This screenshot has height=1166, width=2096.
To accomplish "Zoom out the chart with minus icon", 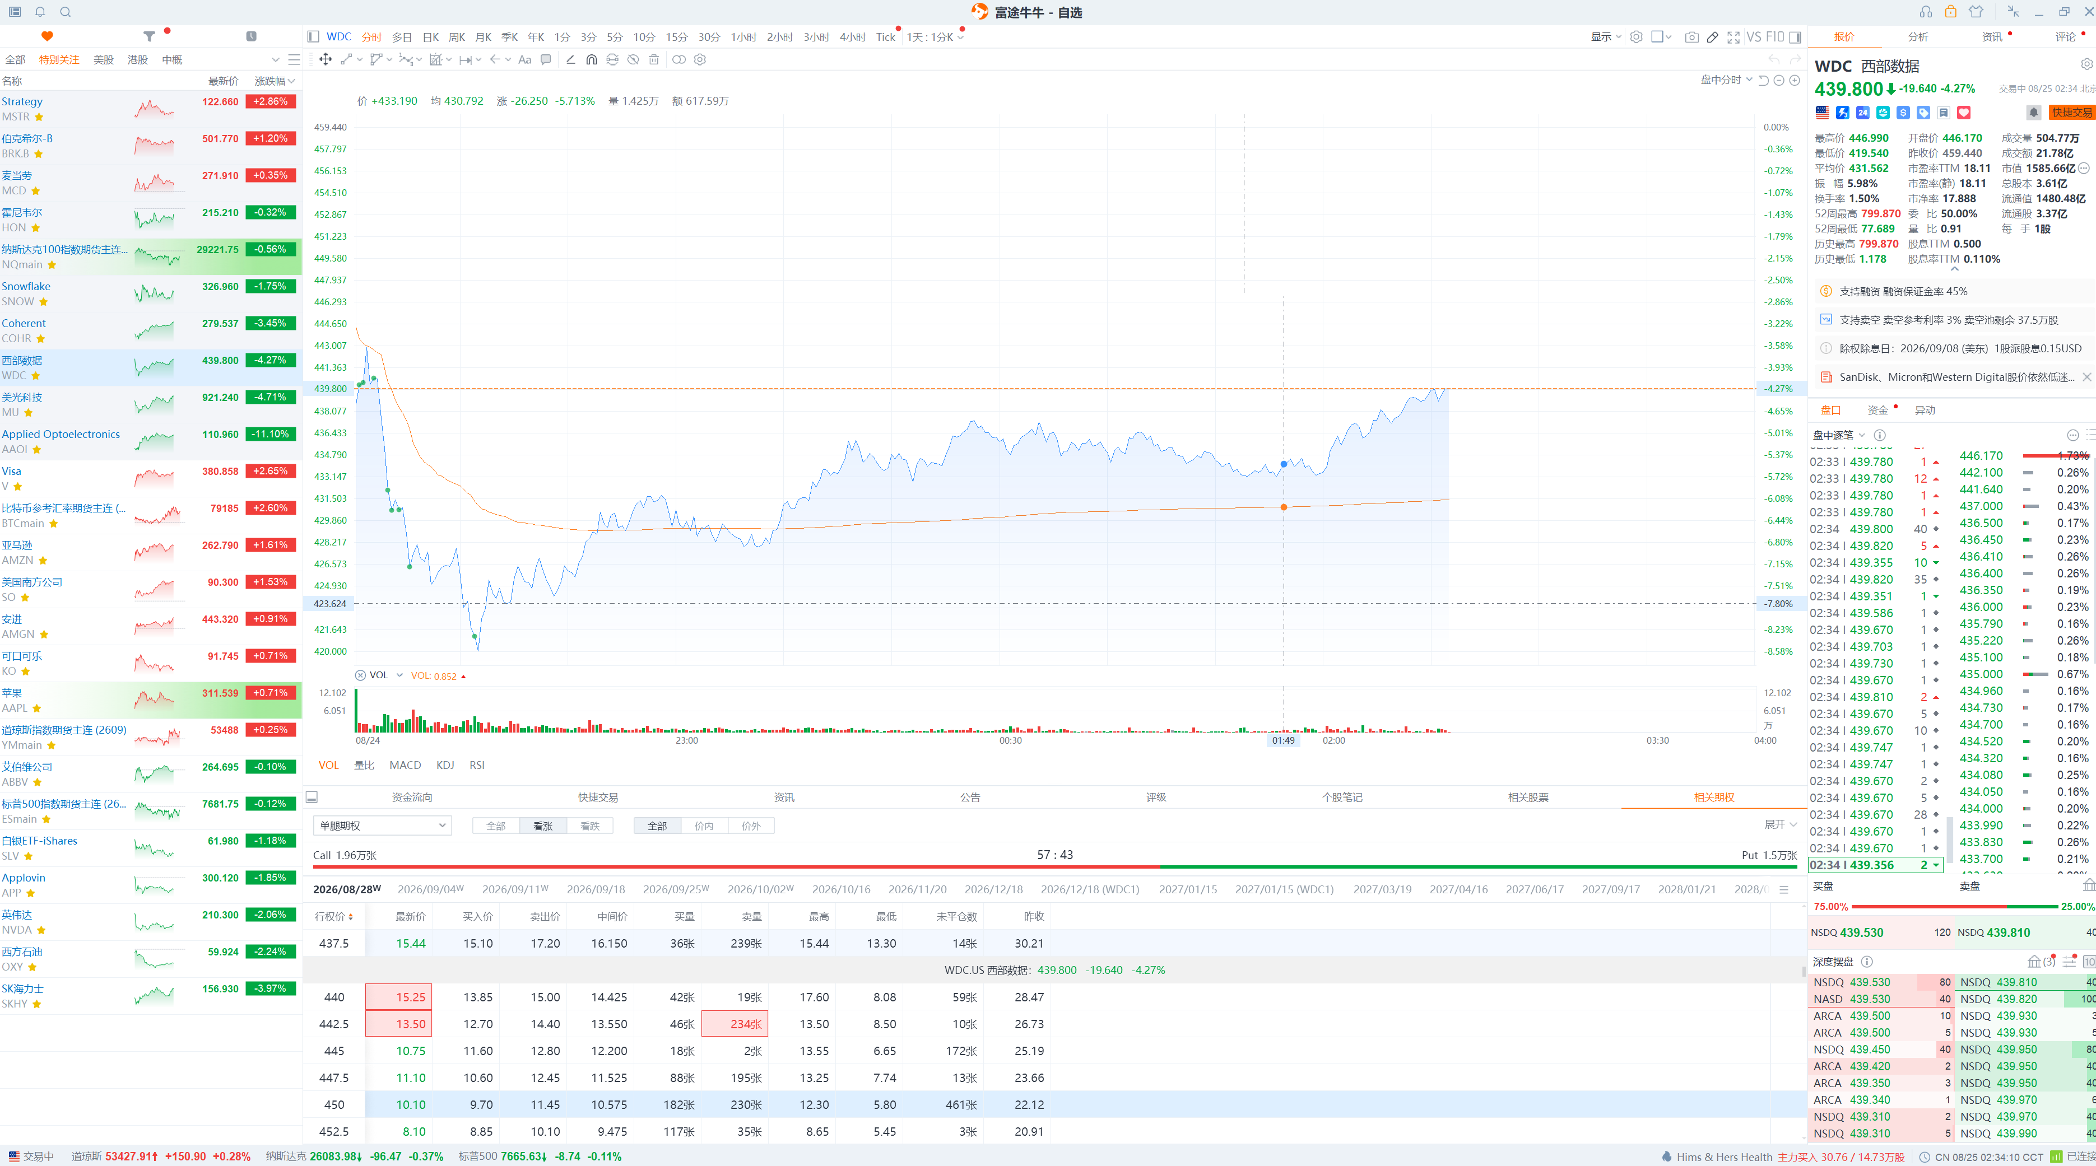I will click(1779, 80).
